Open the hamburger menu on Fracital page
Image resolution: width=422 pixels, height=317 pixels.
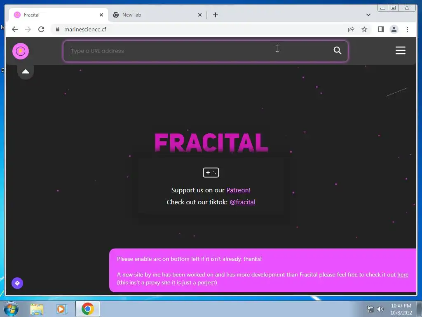[x=400, y=50]
